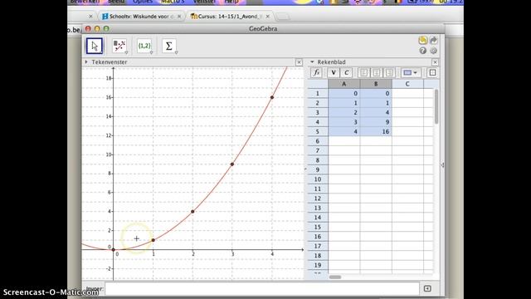Open the input help icon beside the input bar

427,288
